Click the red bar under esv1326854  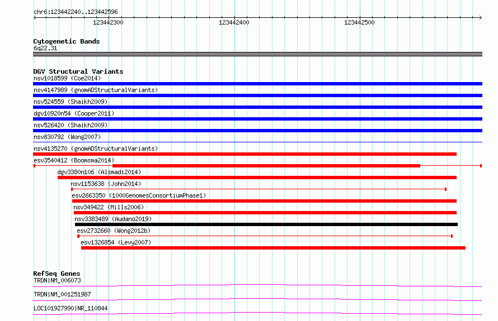click(x=273, y=248)
